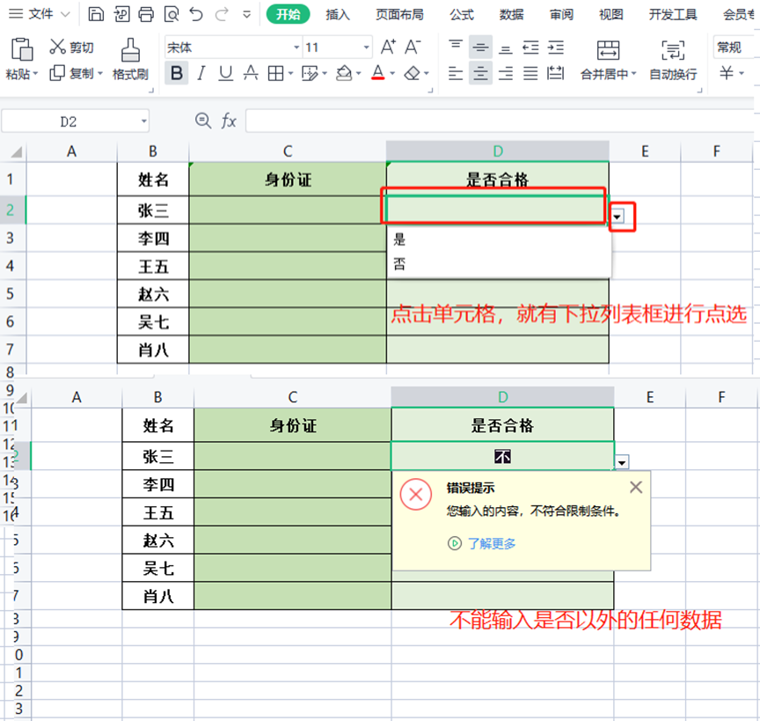Click the Save icon in quick access bar
The height and width of the screenshot is (721, 760).
(96, 15)
